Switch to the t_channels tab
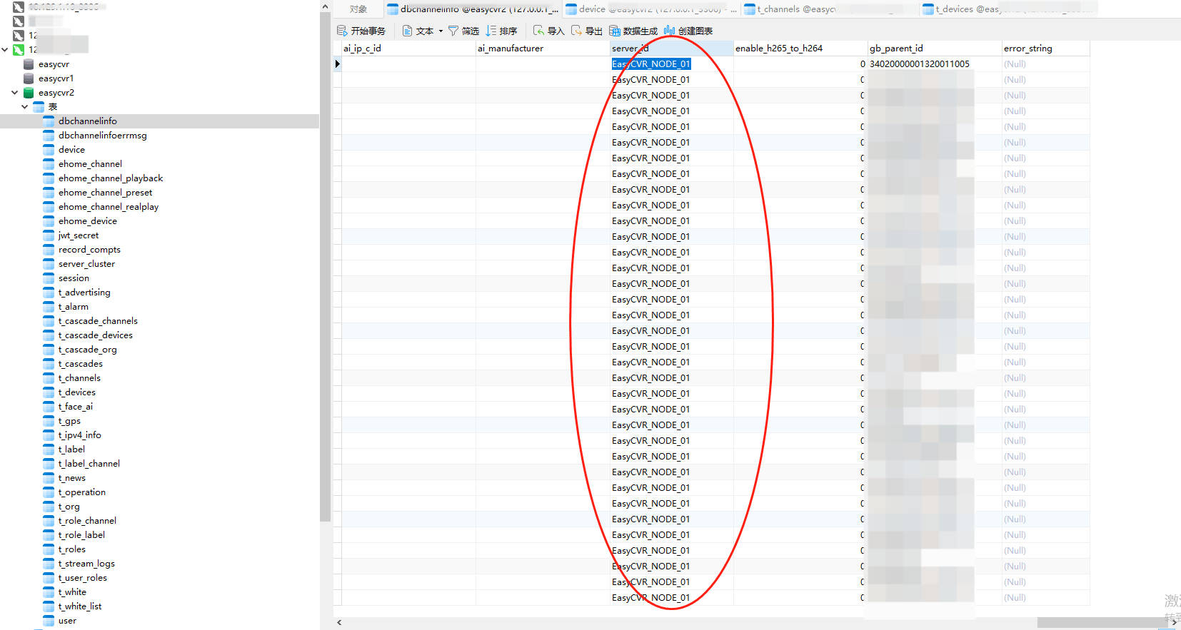The image size is (1181, 630). [x=830, y=9]
